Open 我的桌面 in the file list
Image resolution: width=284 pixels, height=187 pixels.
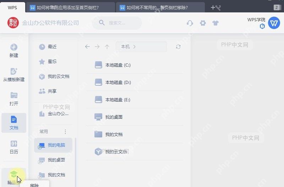[135, 117]
